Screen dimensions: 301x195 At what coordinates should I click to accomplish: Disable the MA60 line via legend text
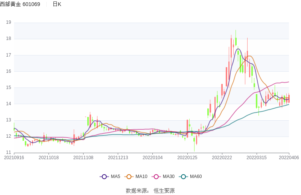pos(196,177)
